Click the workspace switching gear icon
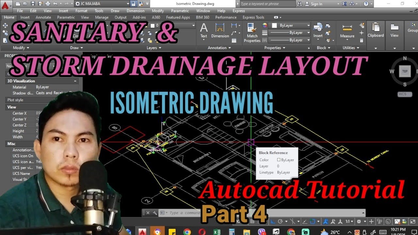 coord(359,222)
